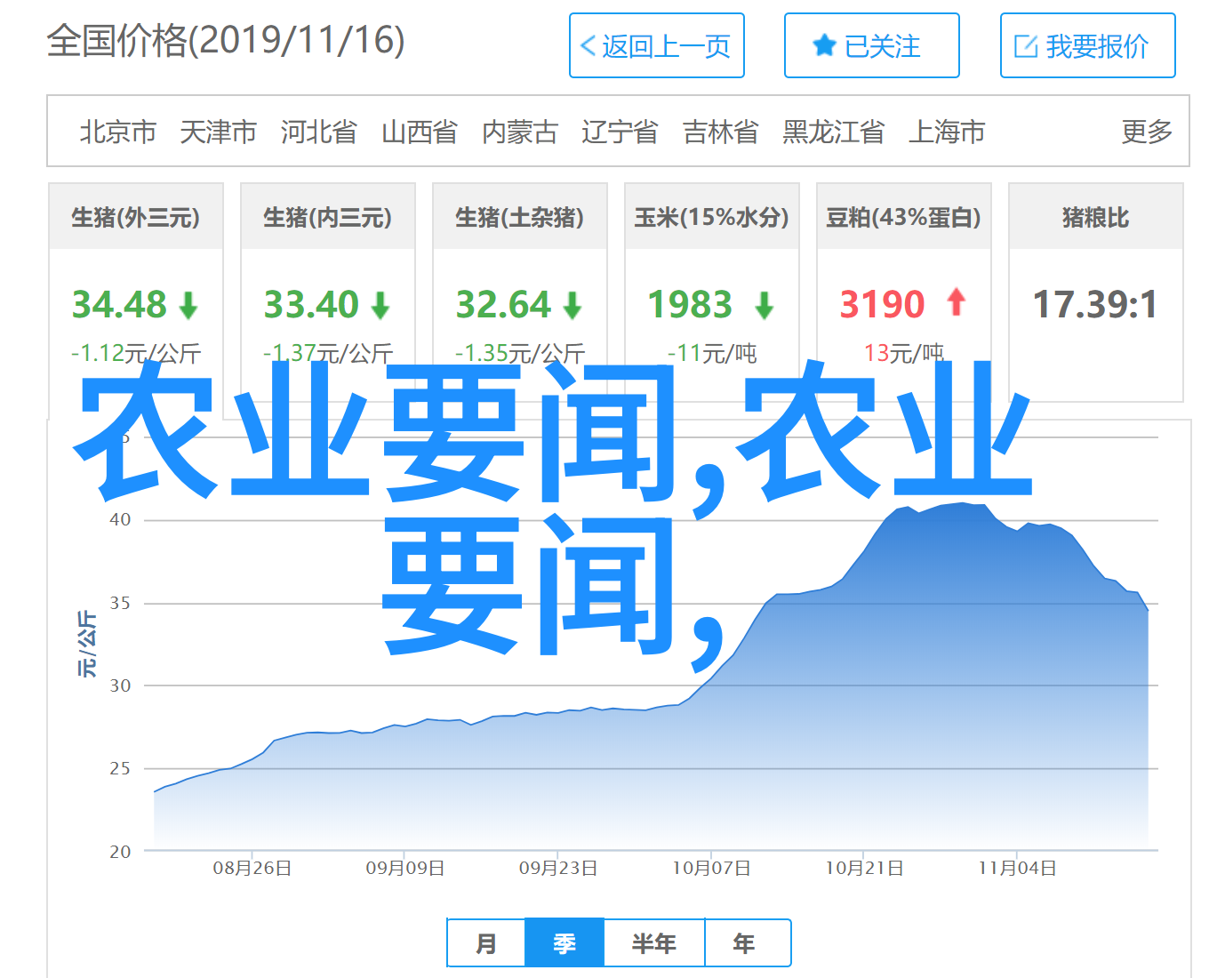Click the 3190 soybean meal price
This screenshot has width=1209, height=978.
tap(883, 305)
